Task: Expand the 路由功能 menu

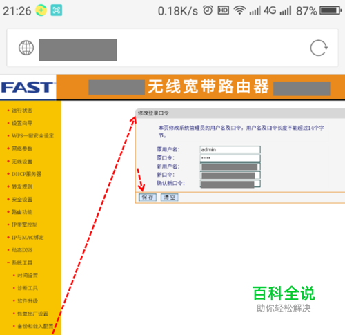Action: [22, 212]
